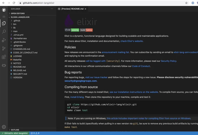Click the Elixir logo image in README
Viewport: 198px width, 135px height.
point(81,21)
